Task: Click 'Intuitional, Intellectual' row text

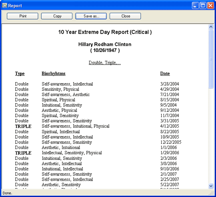Action: coord(62,169)
